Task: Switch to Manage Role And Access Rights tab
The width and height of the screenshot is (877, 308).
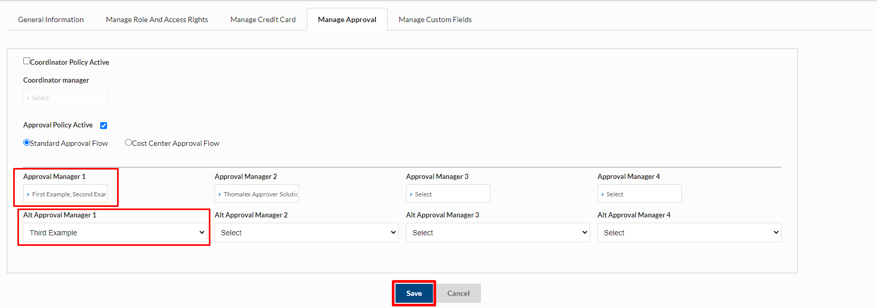Action: point(157,19)
